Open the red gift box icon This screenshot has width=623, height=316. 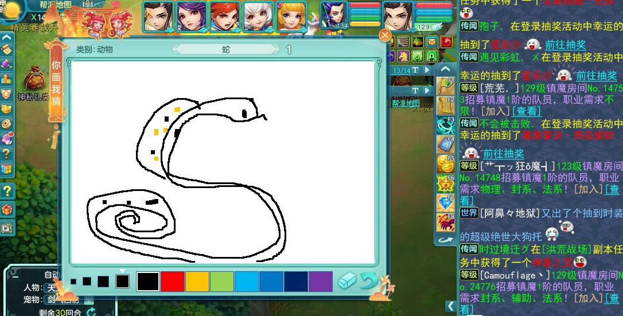click(7, 209)
